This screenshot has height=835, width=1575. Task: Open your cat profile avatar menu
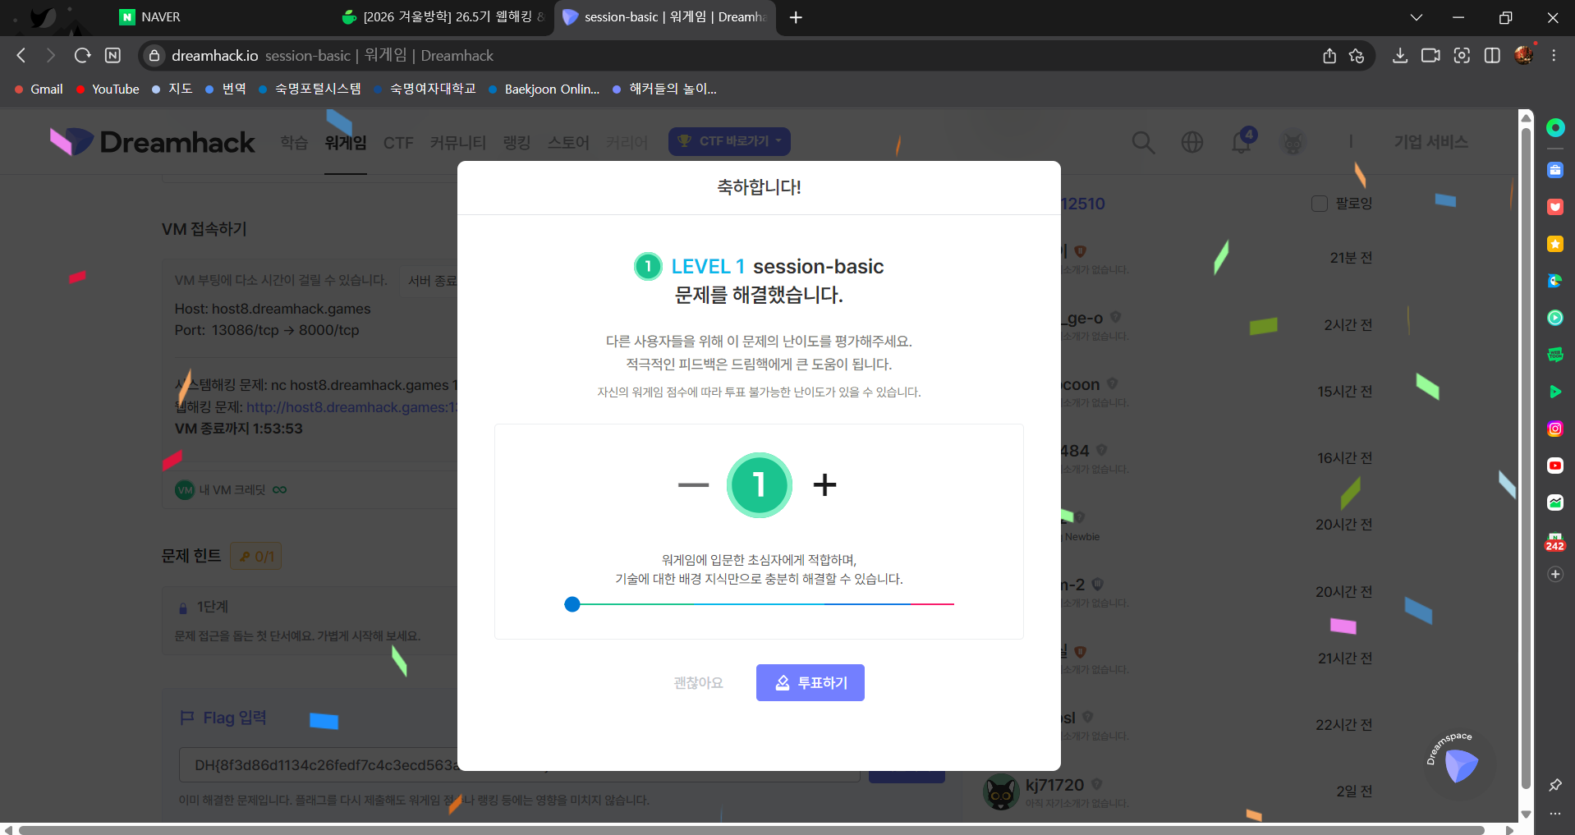1292,142
